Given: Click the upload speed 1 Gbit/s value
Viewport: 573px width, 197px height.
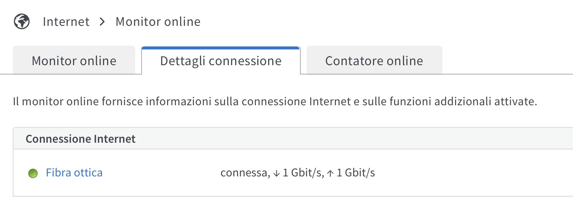Looking at the screenshot, I should pyautogui.click(x=360, y=173).
